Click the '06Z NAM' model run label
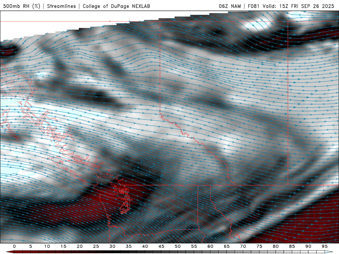 230,6
